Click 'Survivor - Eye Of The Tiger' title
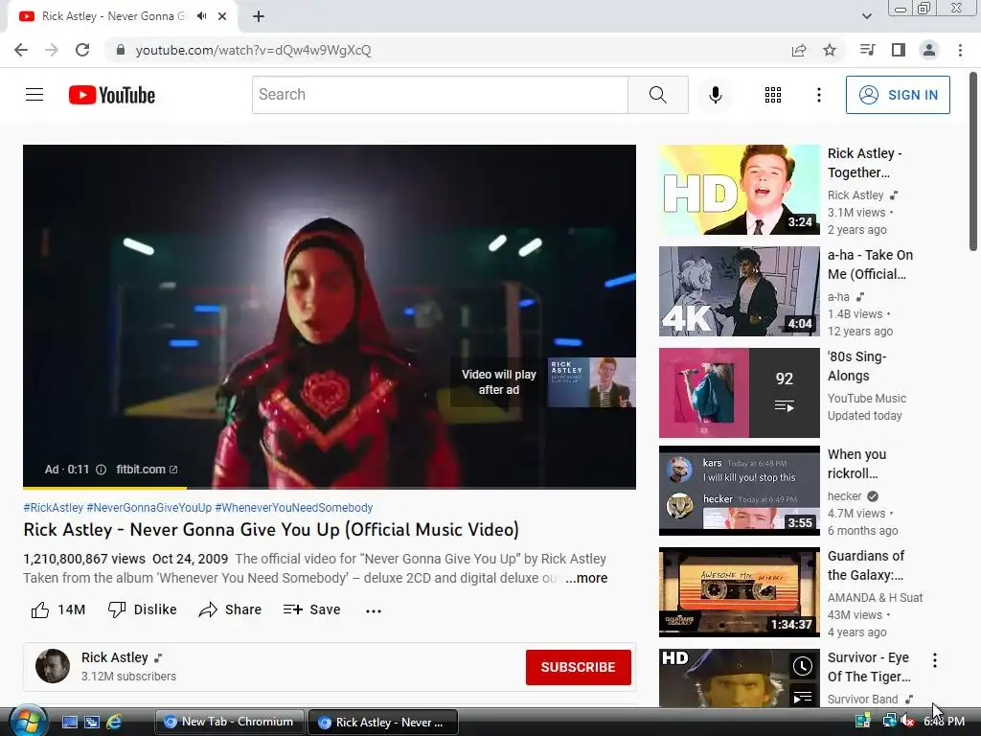 point(869,667)
